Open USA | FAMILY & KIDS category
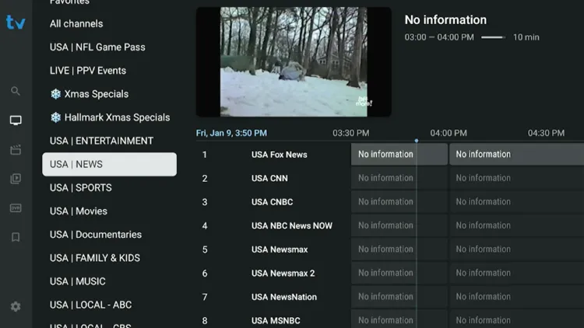Viewport: 584px width, 328px height. tap(95, 258)
